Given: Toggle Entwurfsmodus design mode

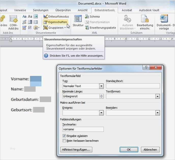Looking at the screenshot, I should pyautogui.click(x=56, y=17).
